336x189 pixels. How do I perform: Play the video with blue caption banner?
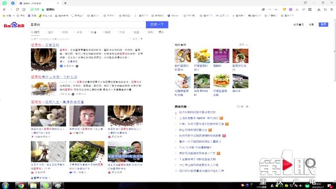coord(125,152)
